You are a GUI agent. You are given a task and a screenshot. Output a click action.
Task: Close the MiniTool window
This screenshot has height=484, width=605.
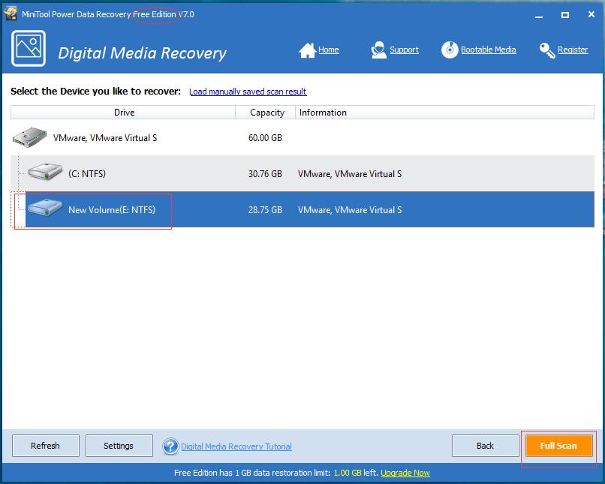coord(591,14)
